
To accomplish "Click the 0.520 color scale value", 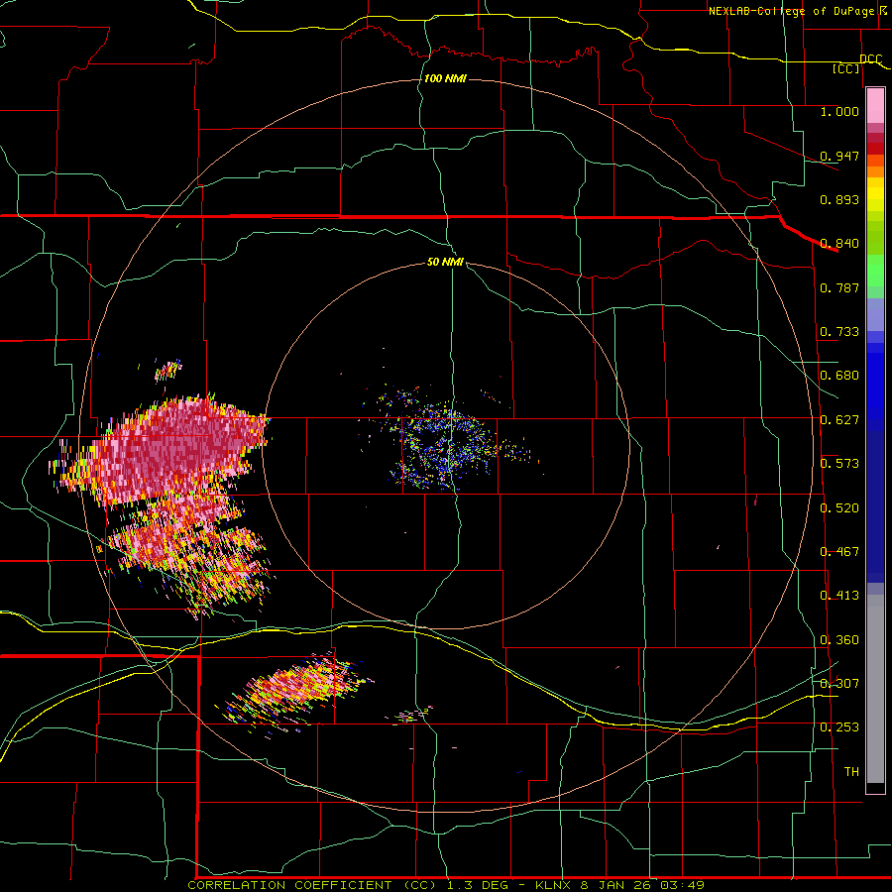I will (x=839, y=508).
